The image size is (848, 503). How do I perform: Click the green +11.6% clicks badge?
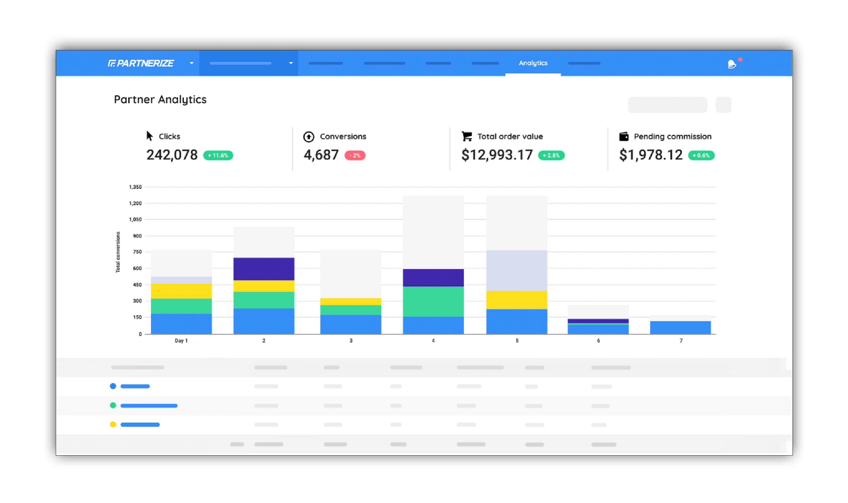coord(218,155)
